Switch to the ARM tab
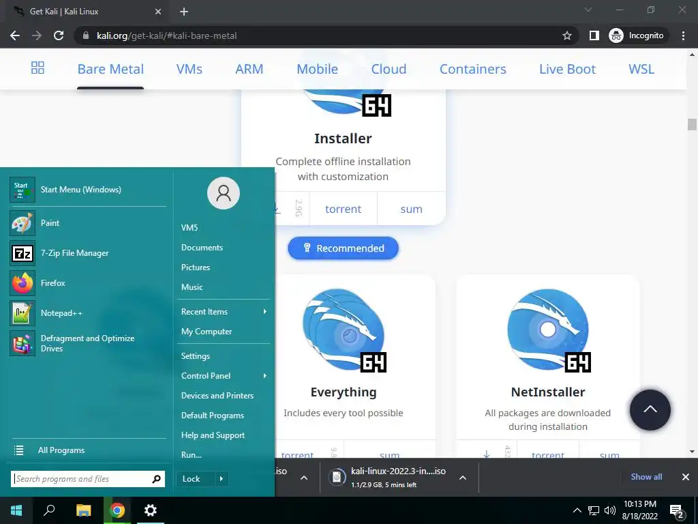The image size is (698, 524). (x=249, y=69)
